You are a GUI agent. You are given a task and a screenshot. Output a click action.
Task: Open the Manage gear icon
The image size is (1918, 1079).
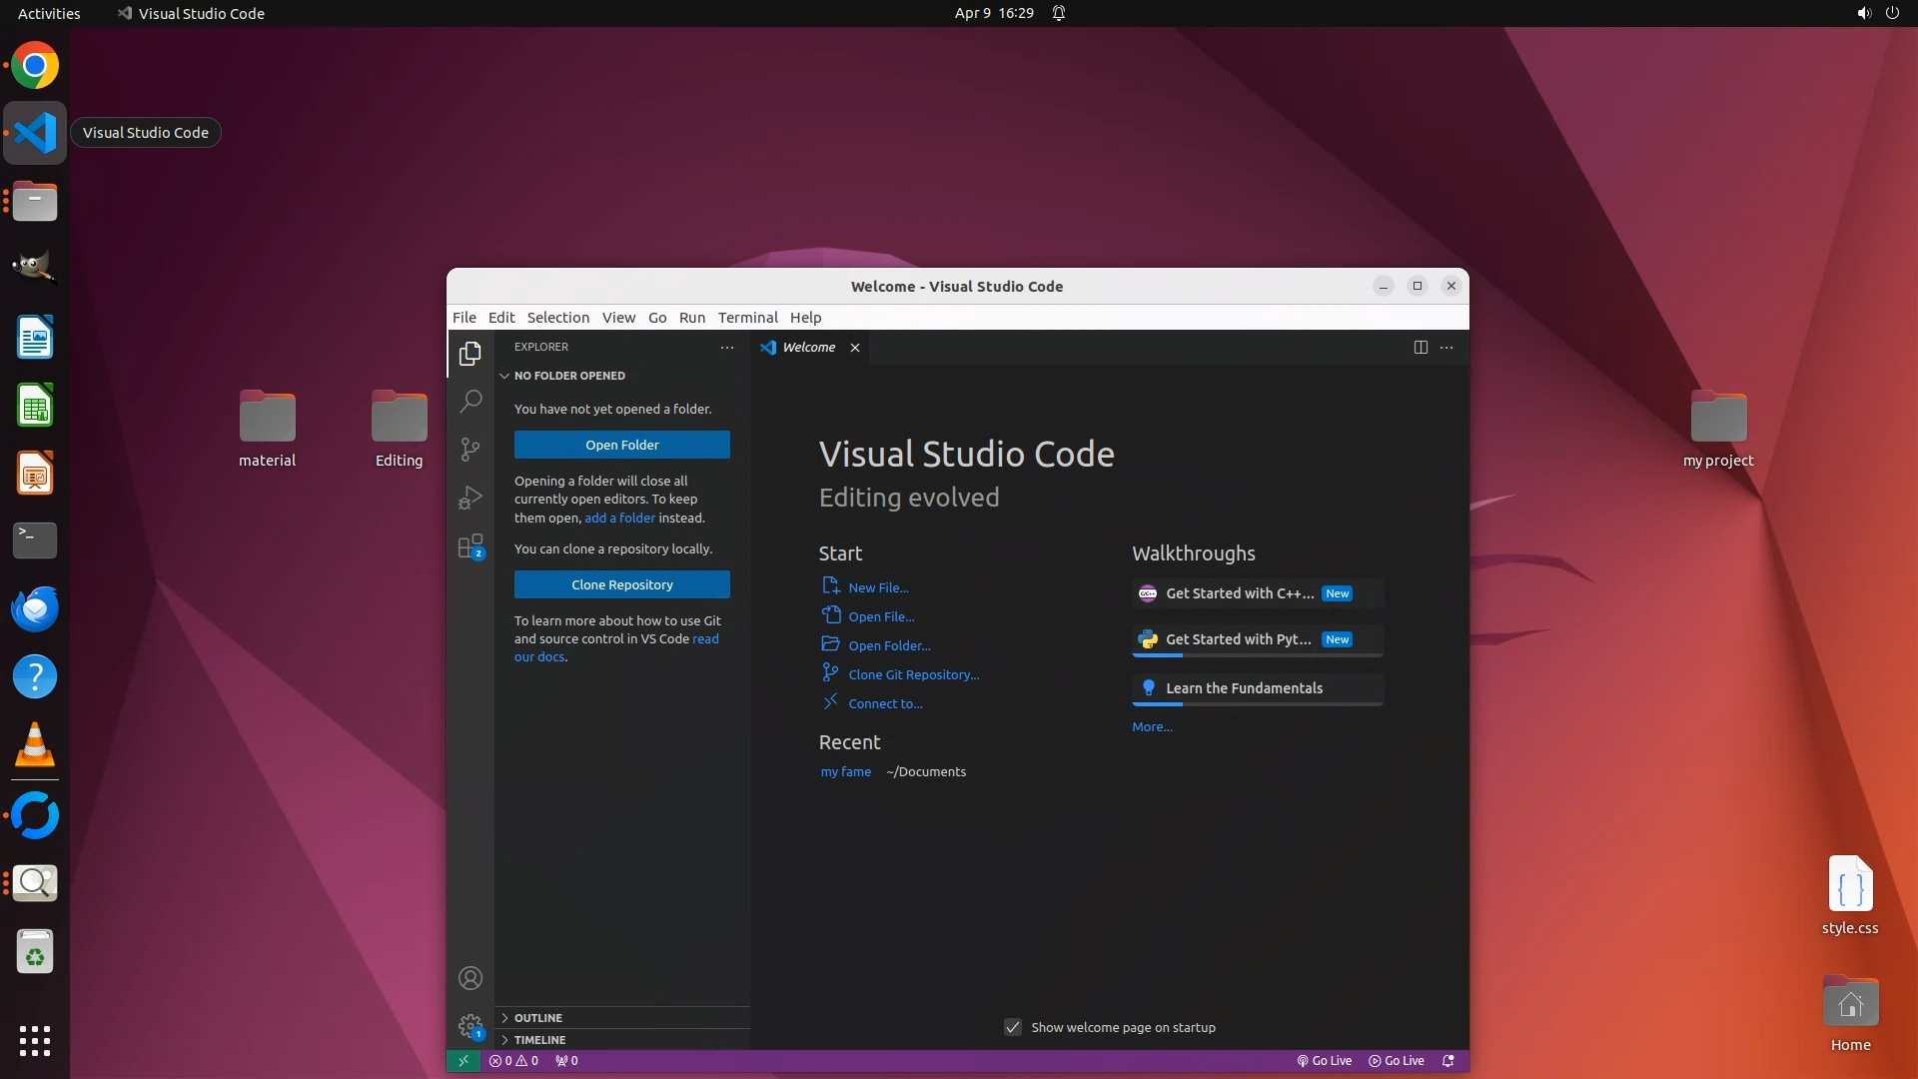[471, 1025]
